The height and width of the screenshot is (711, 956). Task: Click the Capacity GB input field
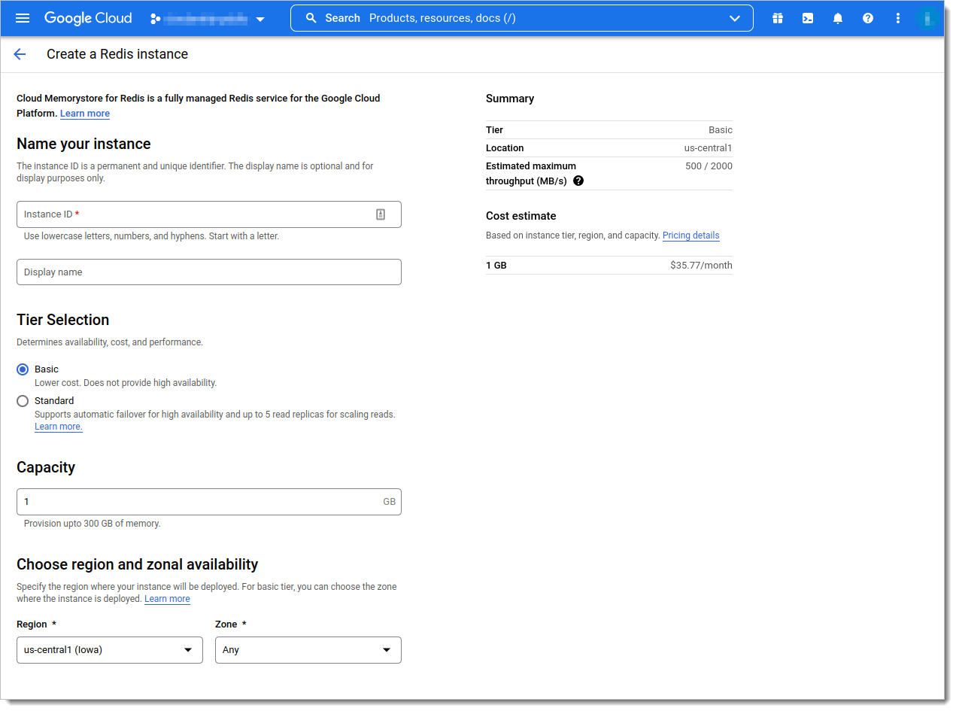point(209,502)
